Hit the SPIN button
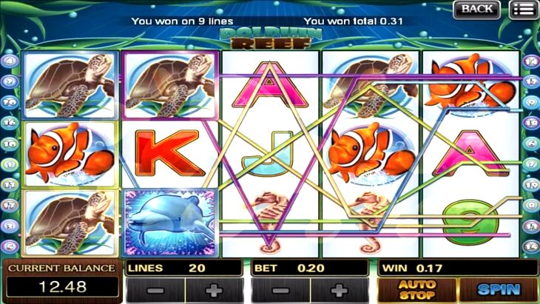 pyautogui.click(x=499, y=290)
